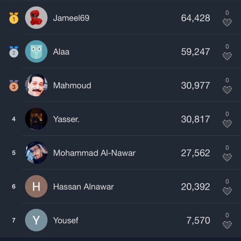Click the silver medal icon beside Alaa
The image size is (241, 241).
click(x=13, y=52)
